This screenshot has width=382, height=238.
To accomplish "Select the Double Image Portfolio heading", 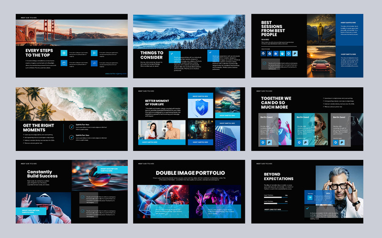I will tap(190, 173).
